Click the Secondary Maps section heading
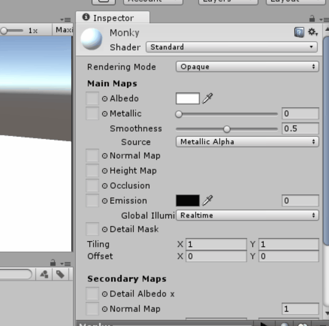 tap(127, 278)
